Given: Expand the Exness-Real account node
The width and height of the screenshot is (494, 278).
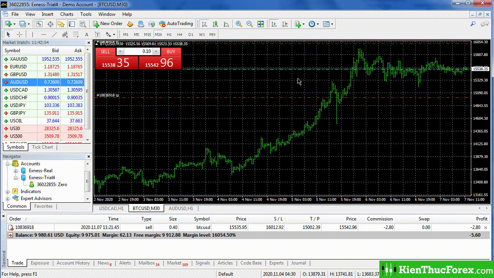Looking at the screenshot, I should (x=16, y=171).
